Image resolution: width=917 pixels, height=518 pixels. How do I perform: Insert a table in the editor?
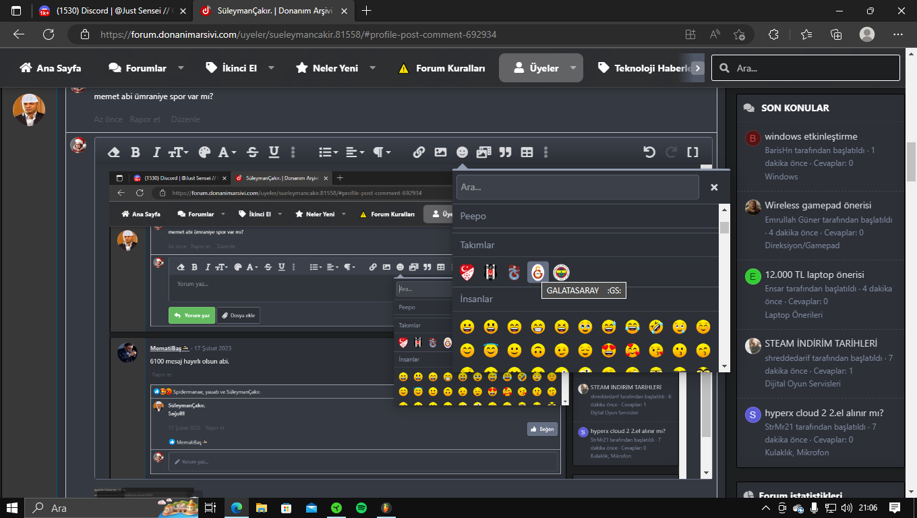pyautogui.click(x=527, y=152)
